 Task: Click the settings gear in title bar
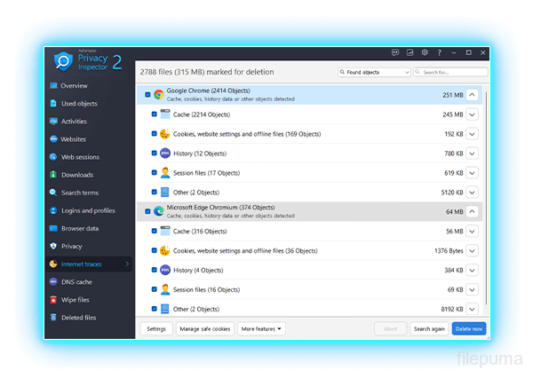[425, 52]
